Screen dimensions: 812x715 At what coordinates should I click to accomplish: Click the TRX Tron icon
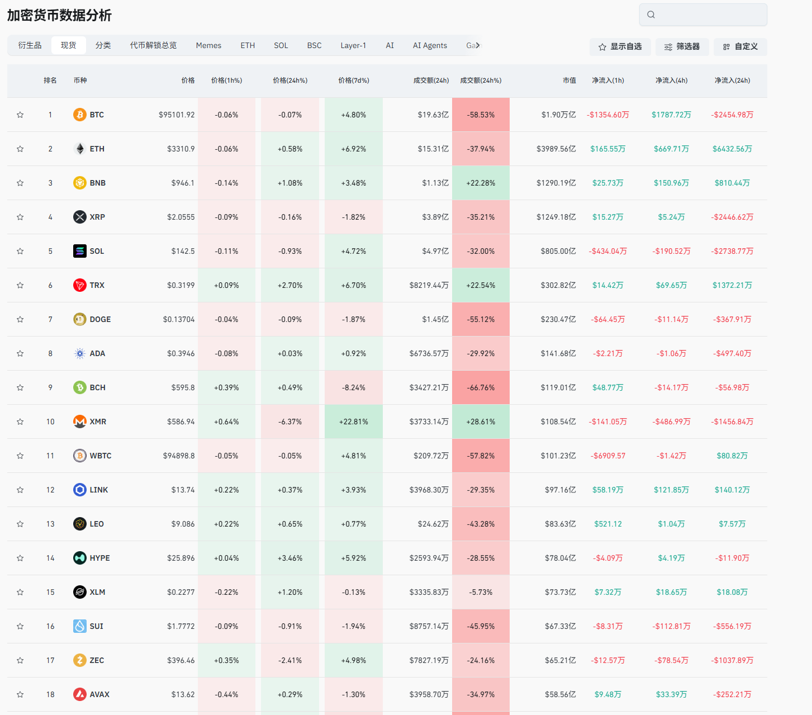coord(80,285)
